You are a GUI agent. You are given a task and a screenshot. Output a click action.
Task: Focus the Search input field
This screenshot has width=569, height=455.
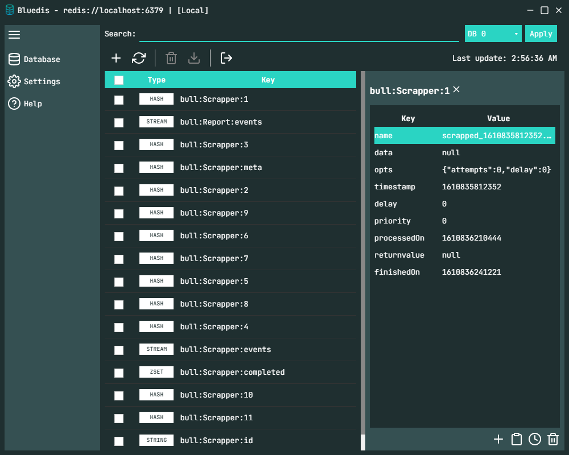click(x=299, y=34)
